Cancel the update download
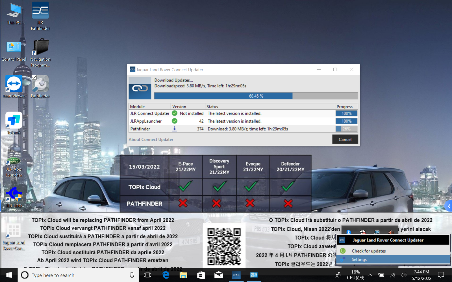Screen dimensions: 452x282 point(345,139)
